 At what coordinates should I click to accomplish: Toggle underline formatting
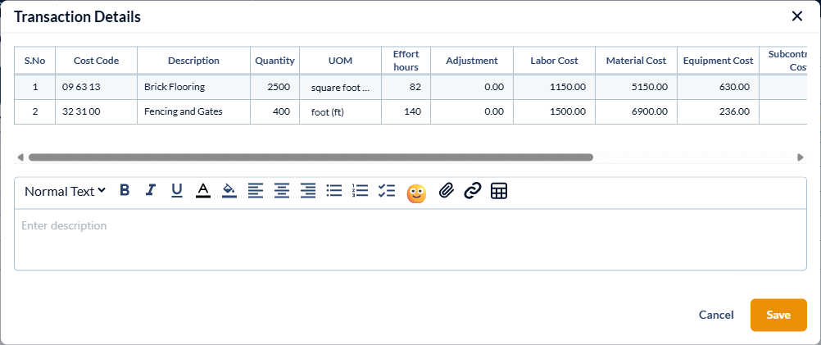(177, 191)
